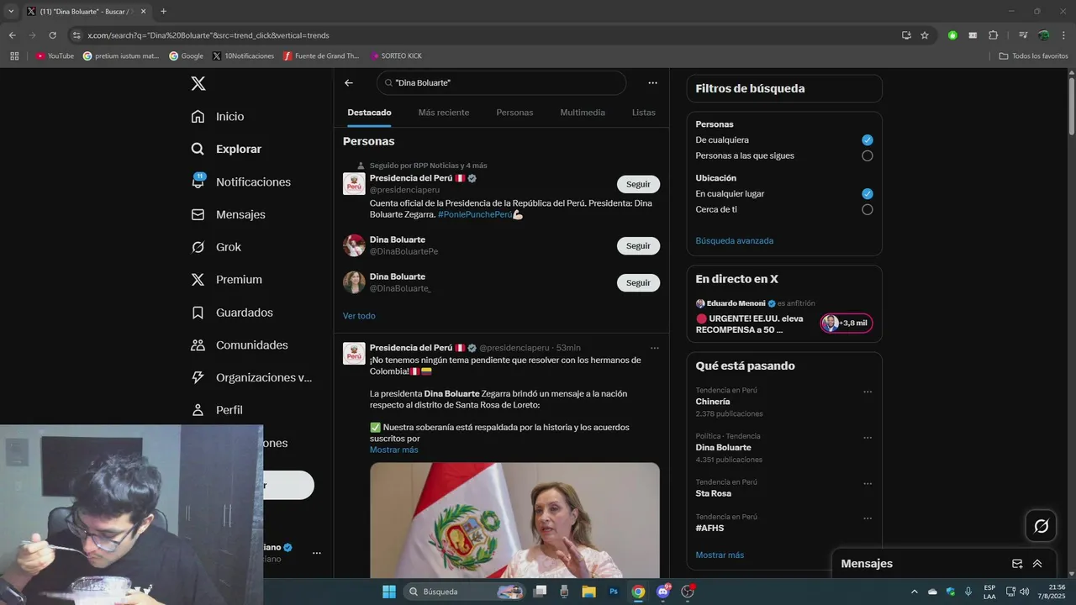Expand the Mensajes drawer chevrons
The height and width of the screenshot is (605, 1076).
(x=1037, y=564)
